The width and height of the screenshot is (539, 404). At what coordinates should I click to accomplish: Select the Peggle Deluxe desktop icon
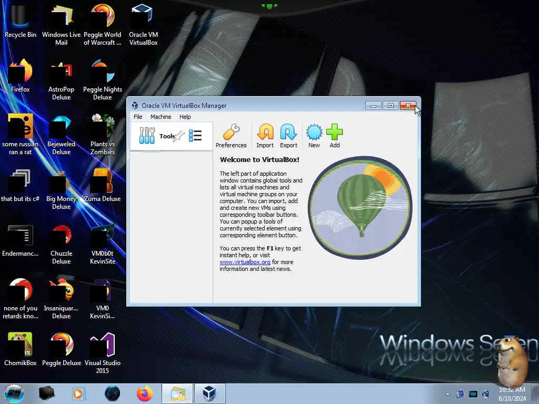(x=61, y=349)
